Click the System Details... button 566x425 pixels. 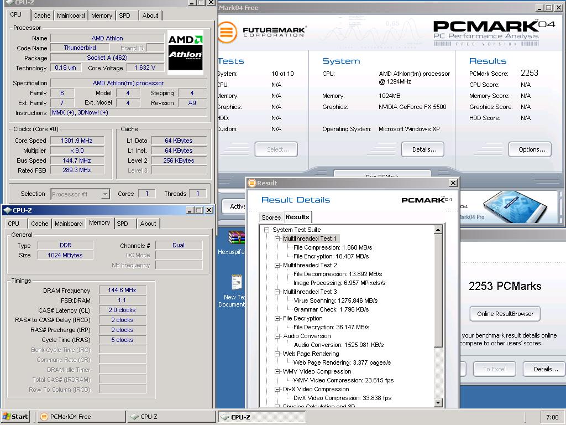tap(424, 149)
